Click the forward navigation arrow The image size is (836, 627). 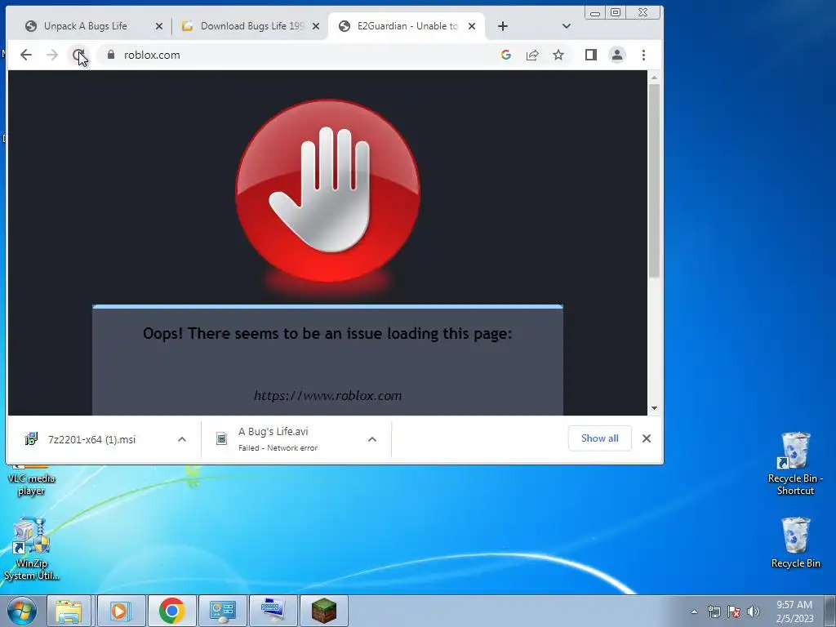coord(51,55)
